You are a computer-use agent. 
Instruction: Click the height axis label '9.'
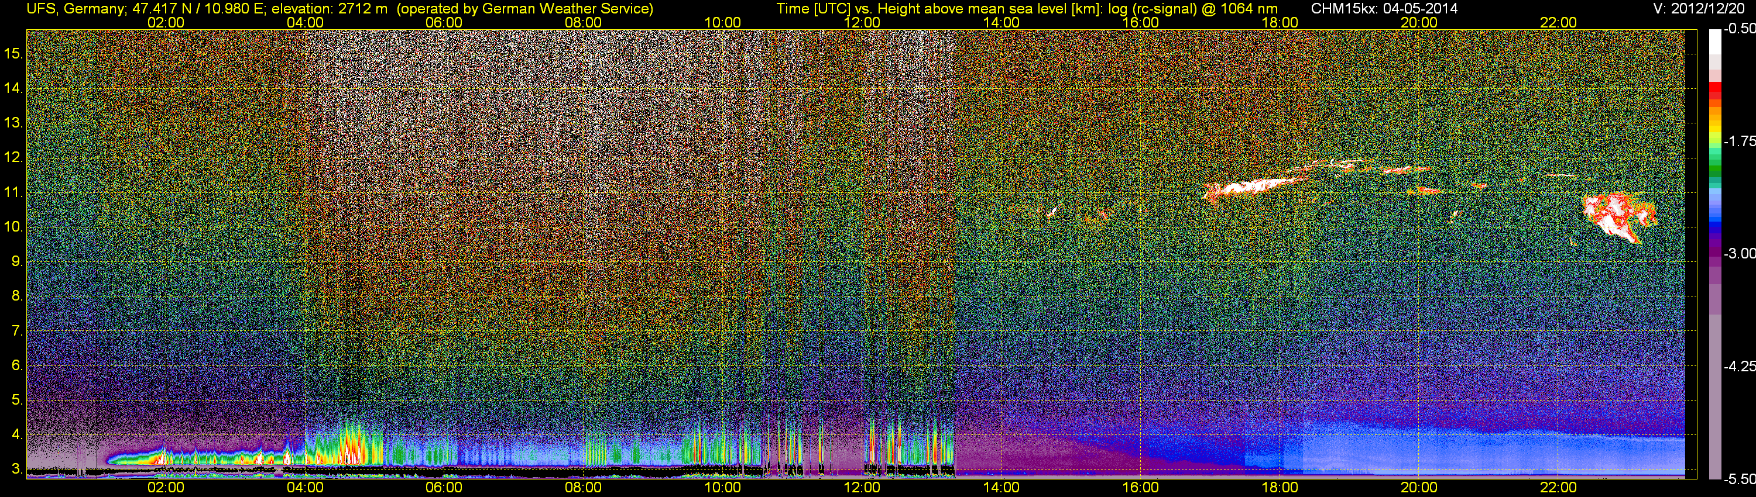(x=17, y=261)
